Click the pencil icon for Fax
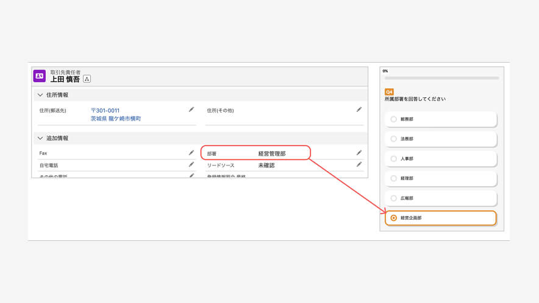The image size is (539, 303). (191, 153)
